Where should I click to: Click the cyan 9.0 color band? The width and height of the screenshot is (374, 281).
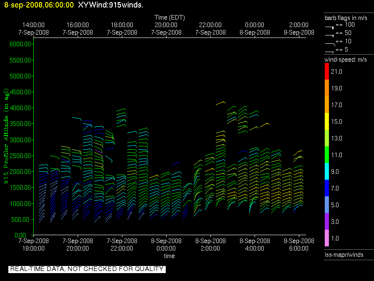point(327,171)
